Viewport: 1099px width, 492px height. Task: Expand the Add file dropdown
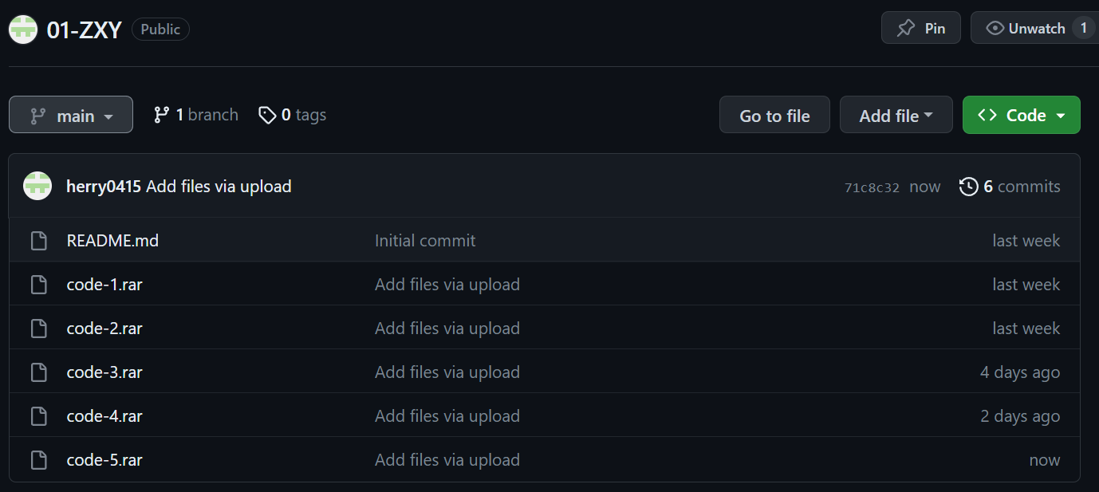pyautogui.click(x=896, y=116)
